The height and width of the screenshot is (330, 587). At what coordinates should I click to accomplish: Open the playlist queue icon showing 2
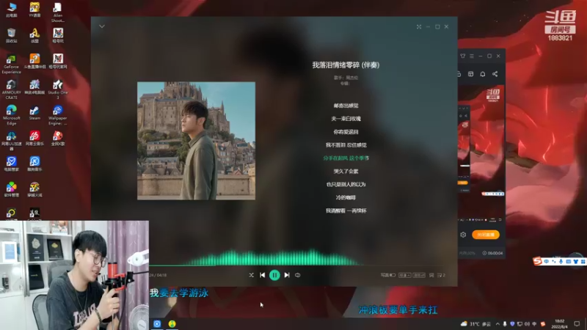(x=441, y=275)
